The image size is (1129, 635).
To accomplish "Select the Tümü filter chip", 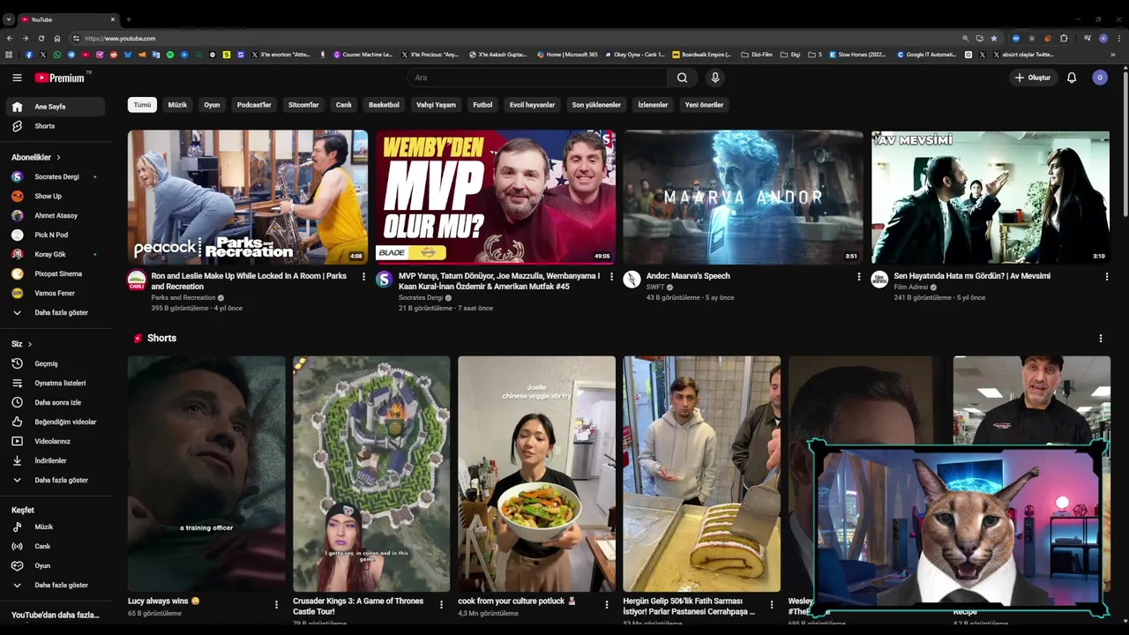I will [142, 105].
